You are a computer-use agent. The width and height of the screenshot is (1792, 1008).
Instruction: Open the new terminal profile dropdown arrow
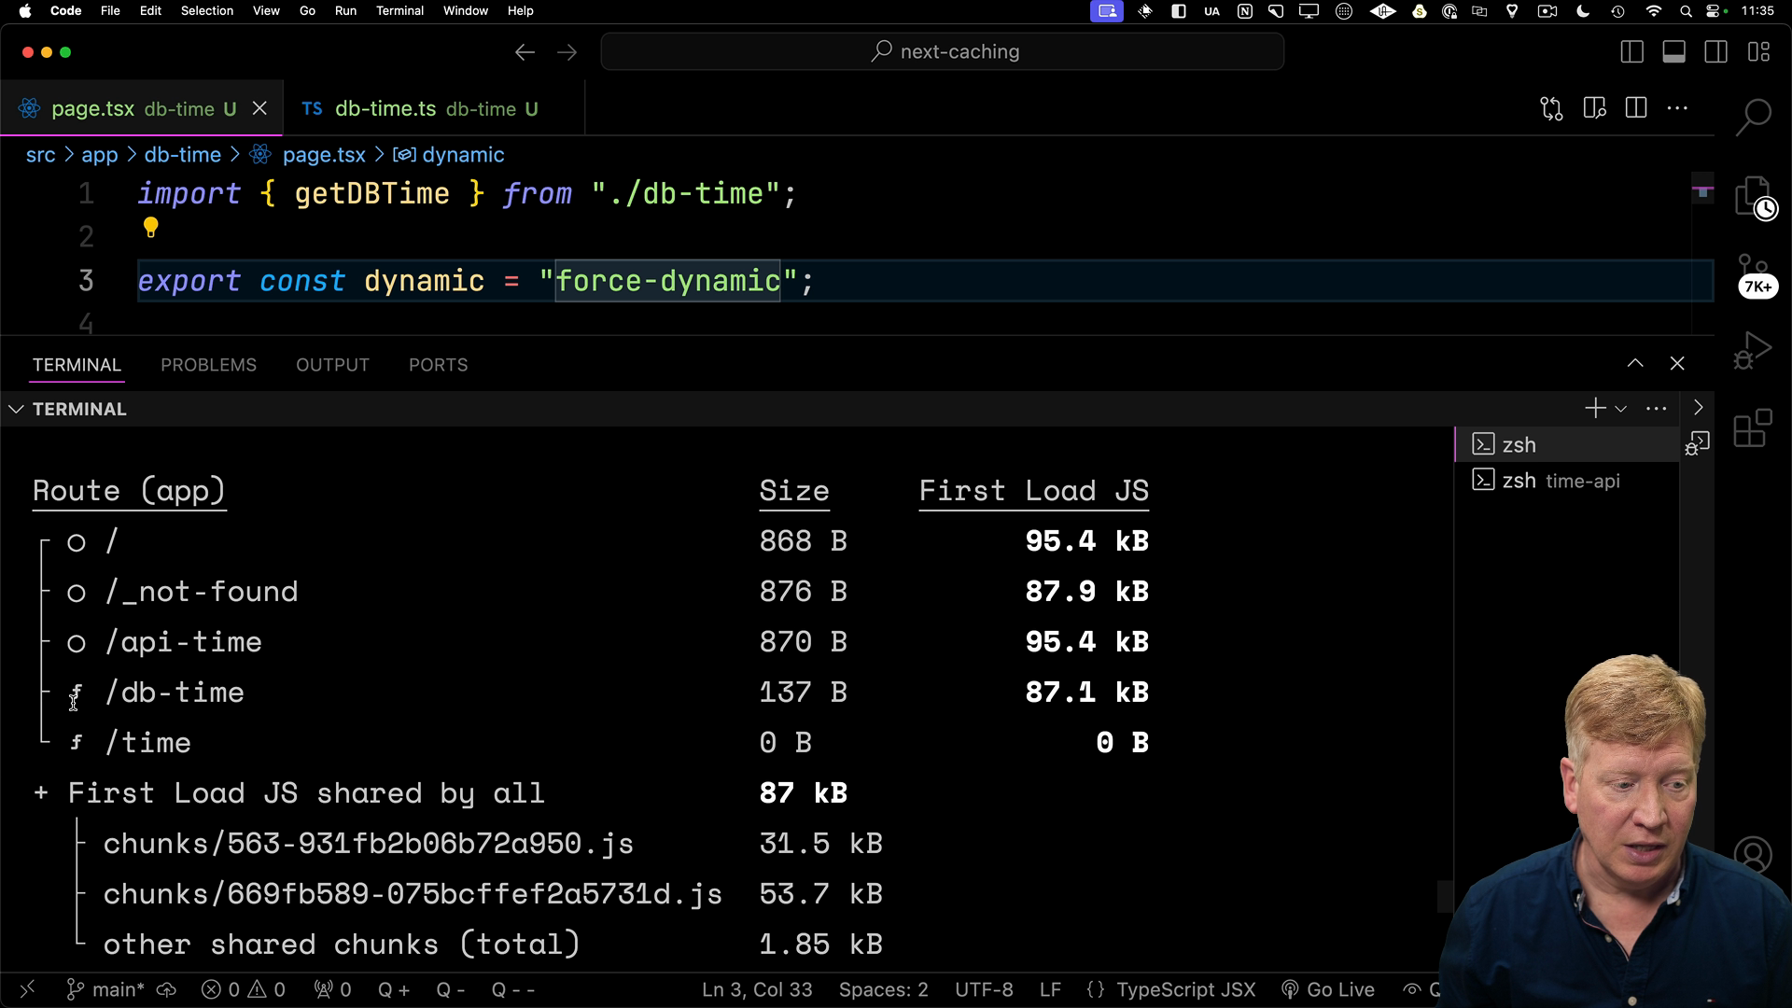tap(1621, 409)
